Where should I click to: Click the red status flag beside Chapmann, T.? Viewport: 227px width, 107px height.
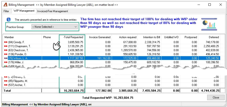pyautogui.click(x=6, y=46)
